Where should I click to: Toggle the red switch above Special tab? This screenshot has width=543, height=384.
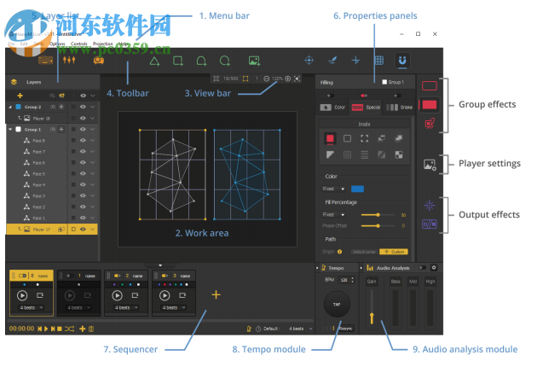pyautogui.click(x=364, y=96)
